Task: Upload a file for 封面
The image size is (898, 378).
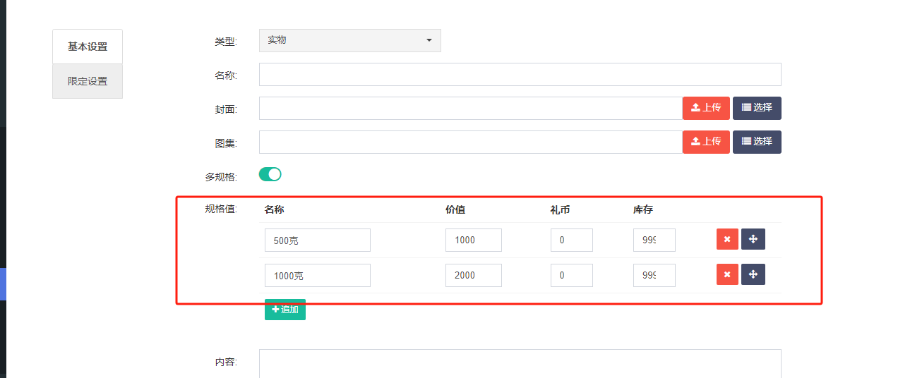Action: pos(706,108)
